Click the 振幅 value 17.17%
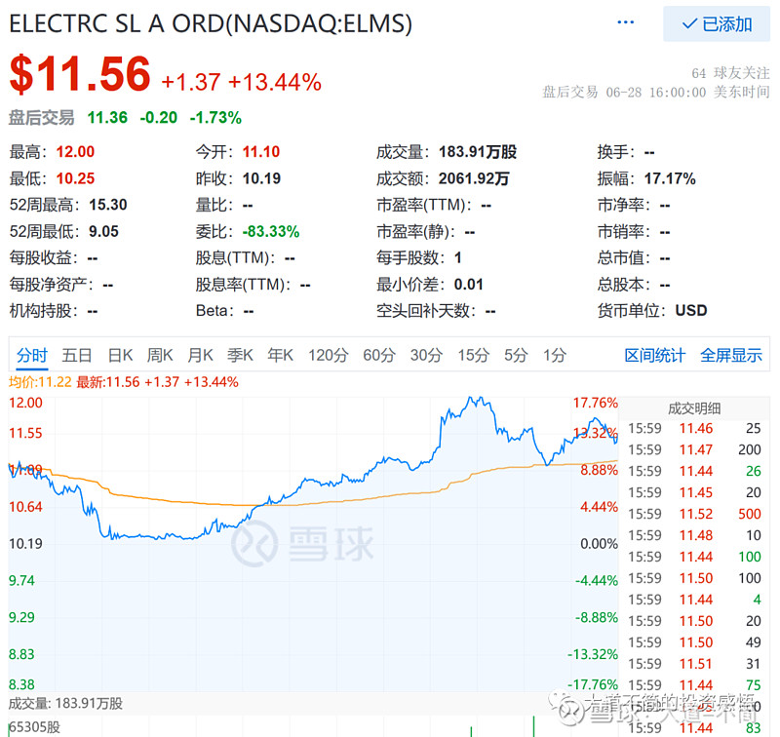This screenshot has width=780, height=737. [x=670, y=178]
